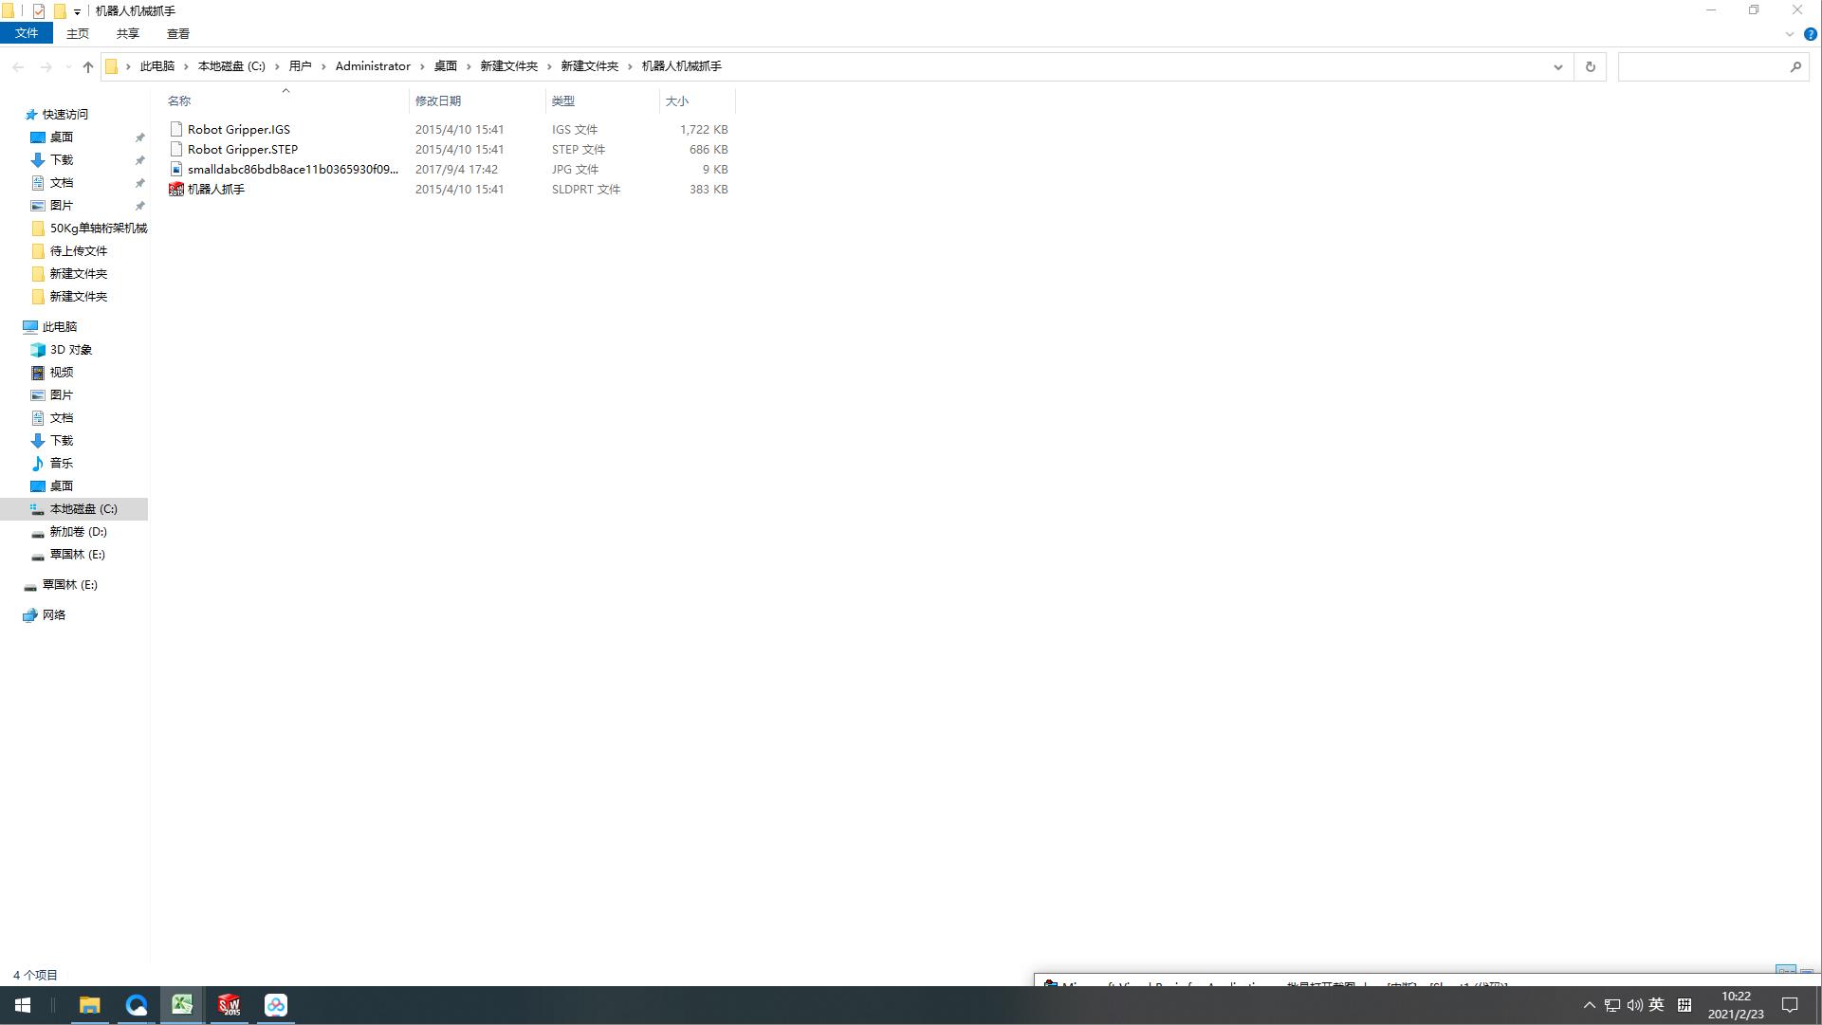Open the 文件 menu tab
Image resolution: width=1822 pixels, height=1025 pixels.
click(27, 33)
